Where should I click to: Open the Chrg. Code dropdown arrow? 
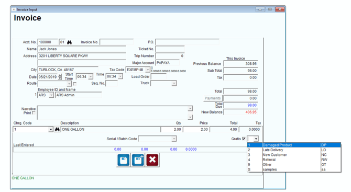point(51,129)
